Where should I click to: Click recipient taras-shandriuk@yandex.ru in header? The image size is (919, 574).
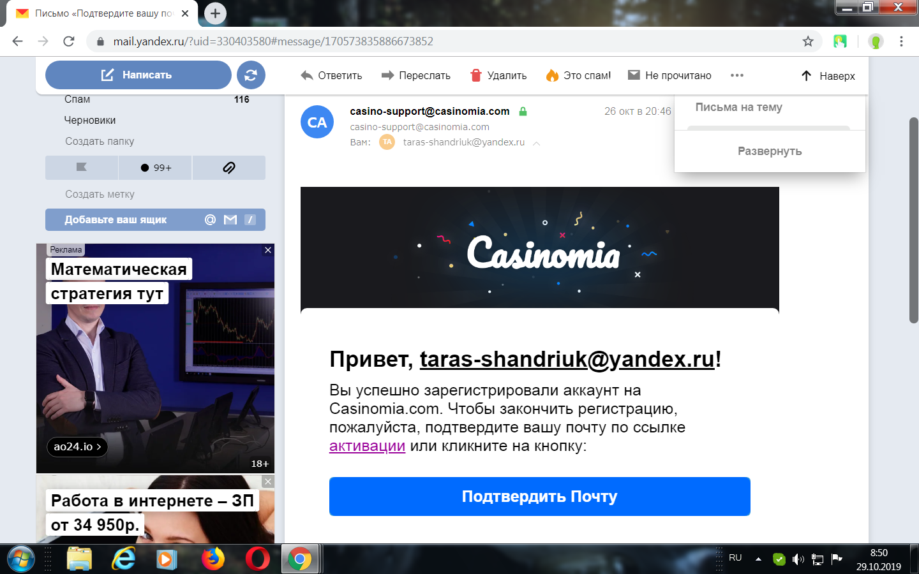464,142
